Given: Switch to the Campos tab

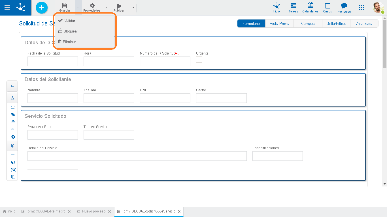Looking at the screenshot, I should pos(308,23).
